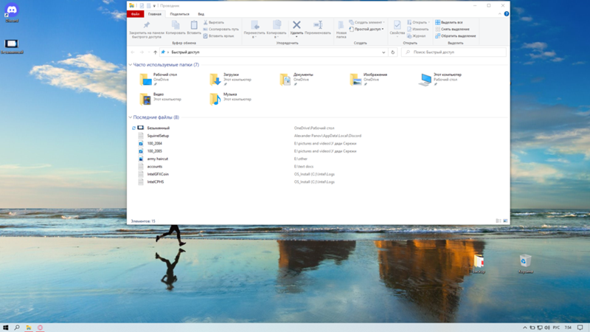Select the SquirrelSetup recent file
This screenshot has height=332, width=590.
coord(158,136)
